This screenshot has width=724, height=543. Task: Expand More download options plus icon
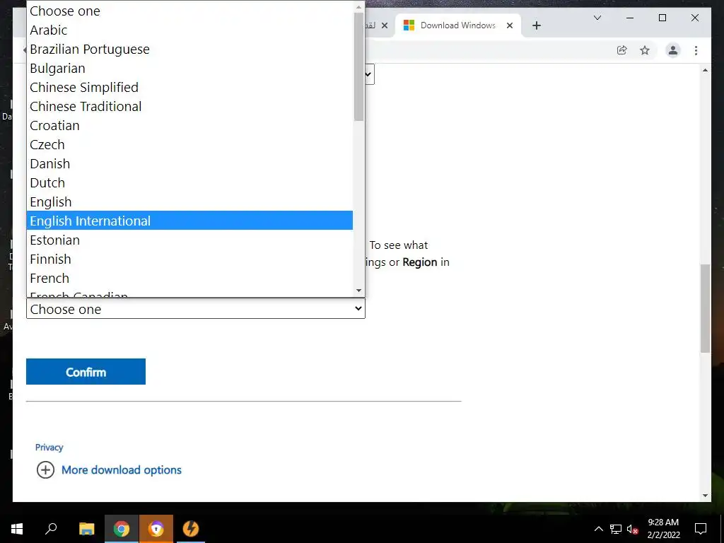tap(45, 470)
